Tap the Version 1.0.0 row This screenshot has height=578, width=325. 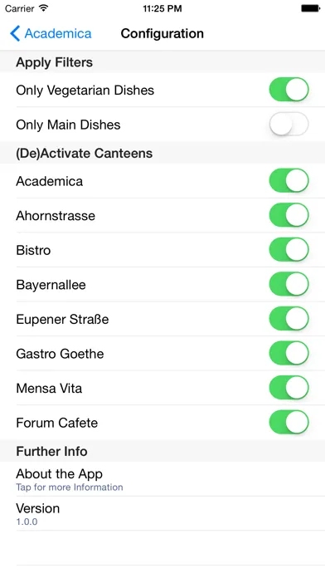pyautogui.click(x=162, y=513)
